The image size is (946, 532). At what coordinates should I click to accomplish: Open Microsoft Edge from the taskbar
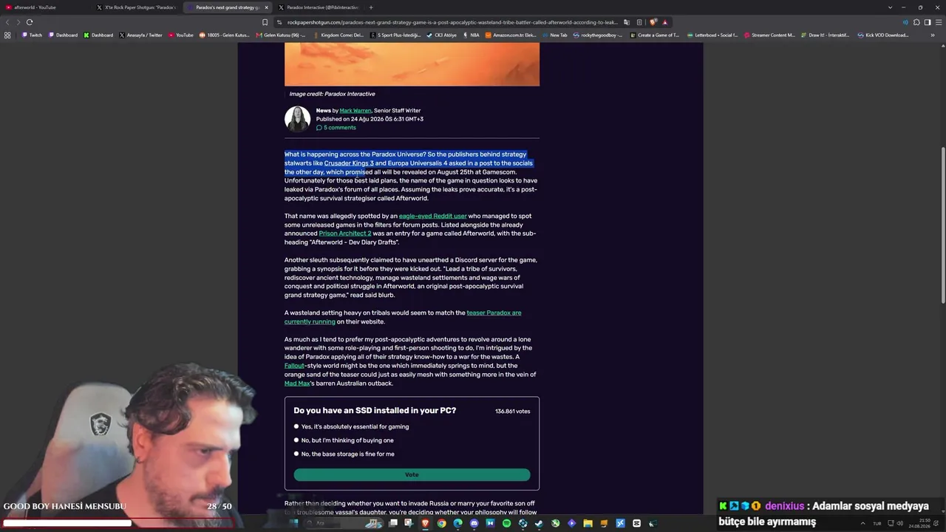point(457,523)
